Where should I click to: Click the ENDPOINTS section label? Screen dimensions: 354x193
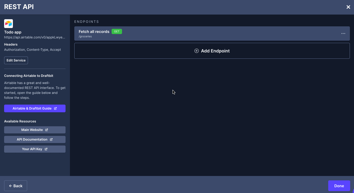tap(87, 21)
